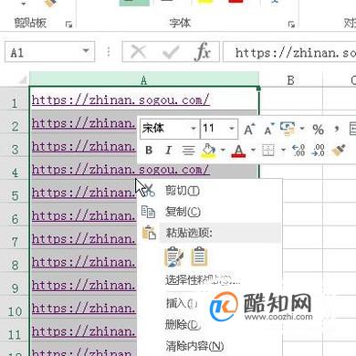
Task: Choose 复制(C) from context menu
Action: click(x=183, y=212)
